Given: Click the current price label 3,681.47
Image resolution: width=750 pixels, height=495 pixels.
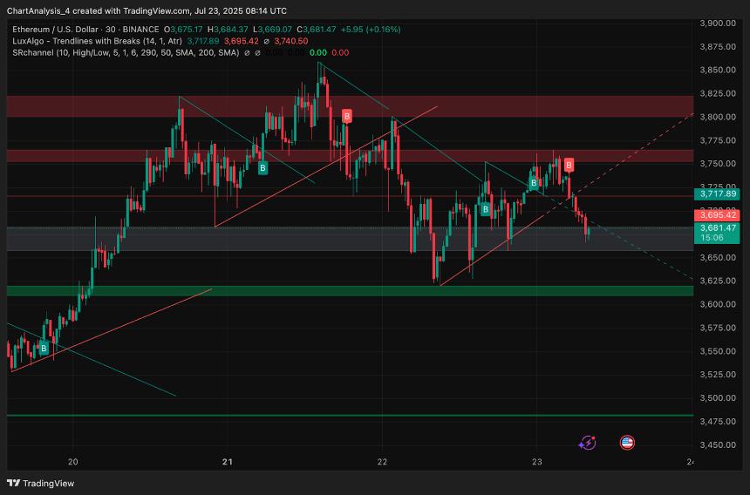Looking at the screenshot, I should 719,227.
